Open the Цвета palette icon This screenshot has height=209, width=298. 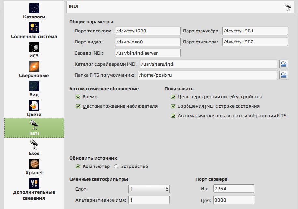coord(34,105)
